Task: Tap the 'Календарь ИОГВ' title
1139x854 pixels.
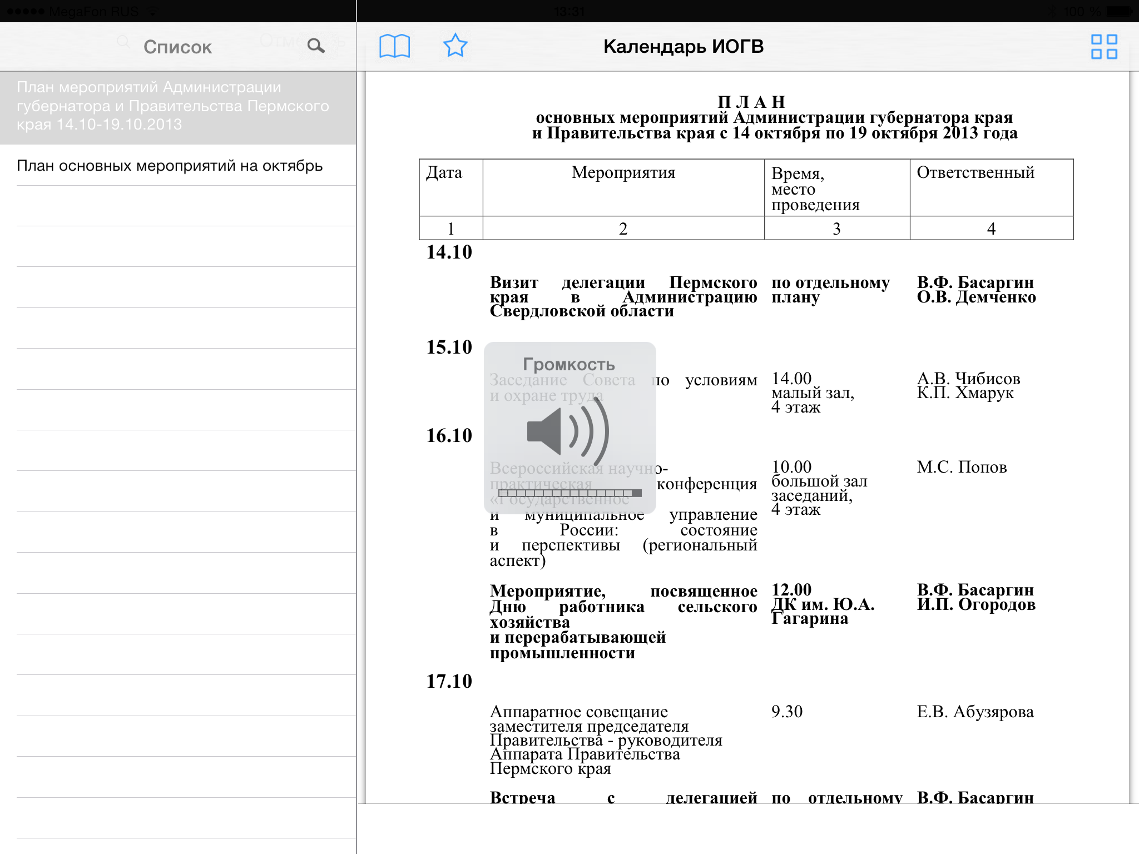Action: (x=683, y=47)
